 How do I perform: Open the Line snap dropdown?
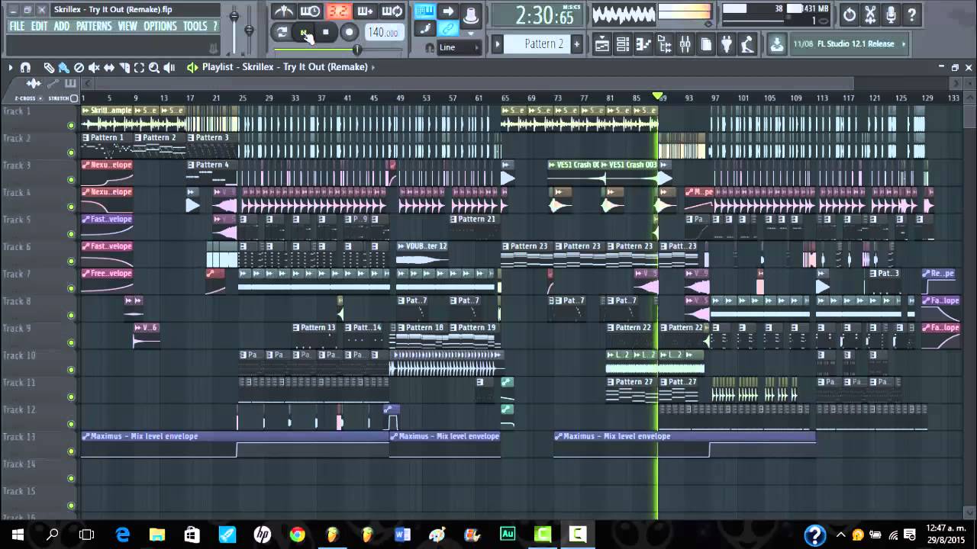pos(459,47)
